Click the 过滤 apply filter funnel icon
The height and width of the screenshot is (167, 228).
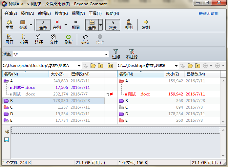coord(116,54)
